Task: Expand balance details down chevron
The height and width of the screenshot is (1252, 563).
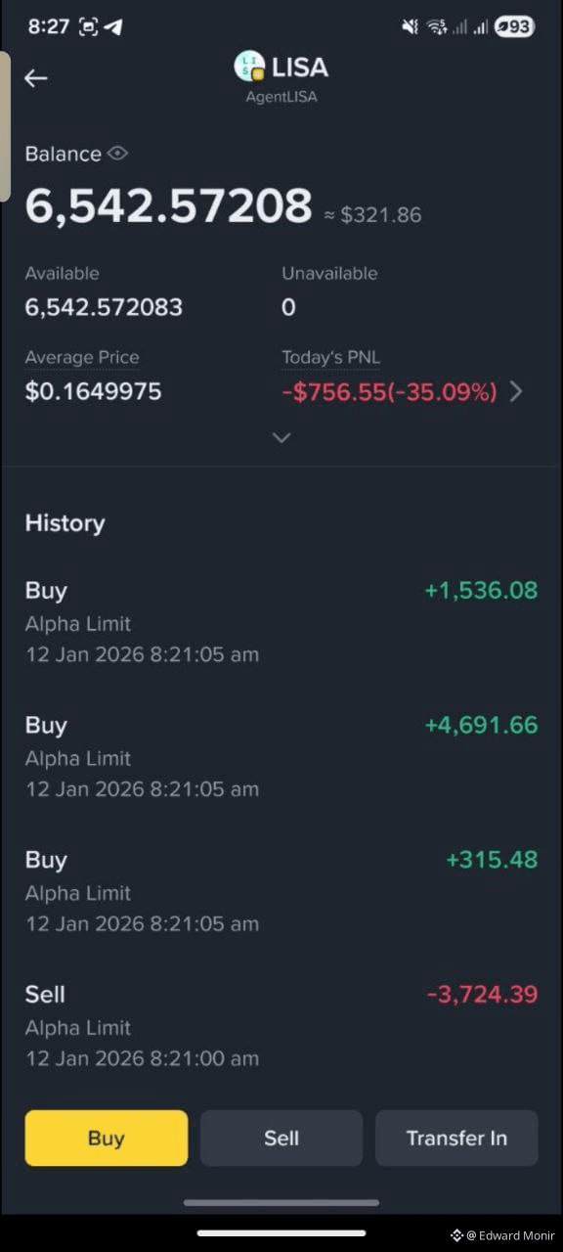Action: pos(281,437)
